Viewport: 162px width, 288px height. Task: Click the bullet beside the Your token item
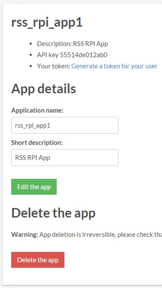31,66
